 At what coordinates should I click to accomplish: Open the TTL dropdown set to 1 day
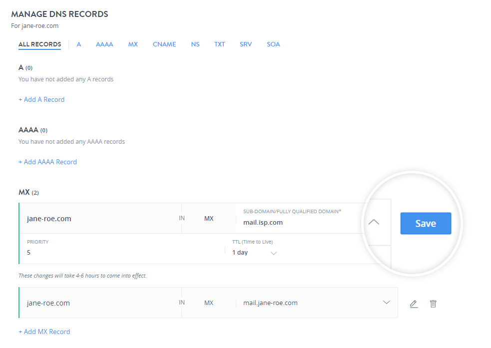coord(255,253)
